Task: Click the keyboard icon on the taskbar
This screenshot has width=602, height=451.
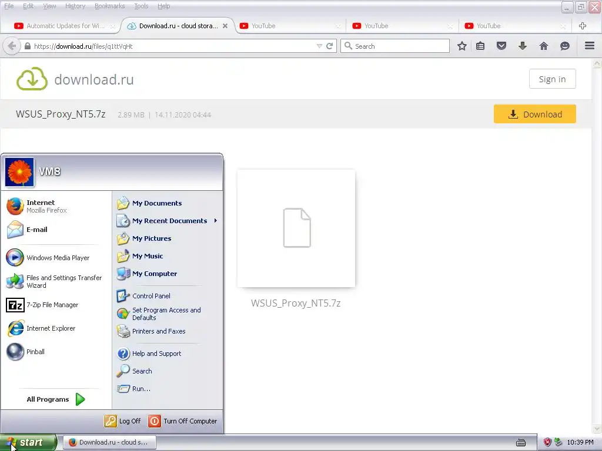Action: [521, 443]
